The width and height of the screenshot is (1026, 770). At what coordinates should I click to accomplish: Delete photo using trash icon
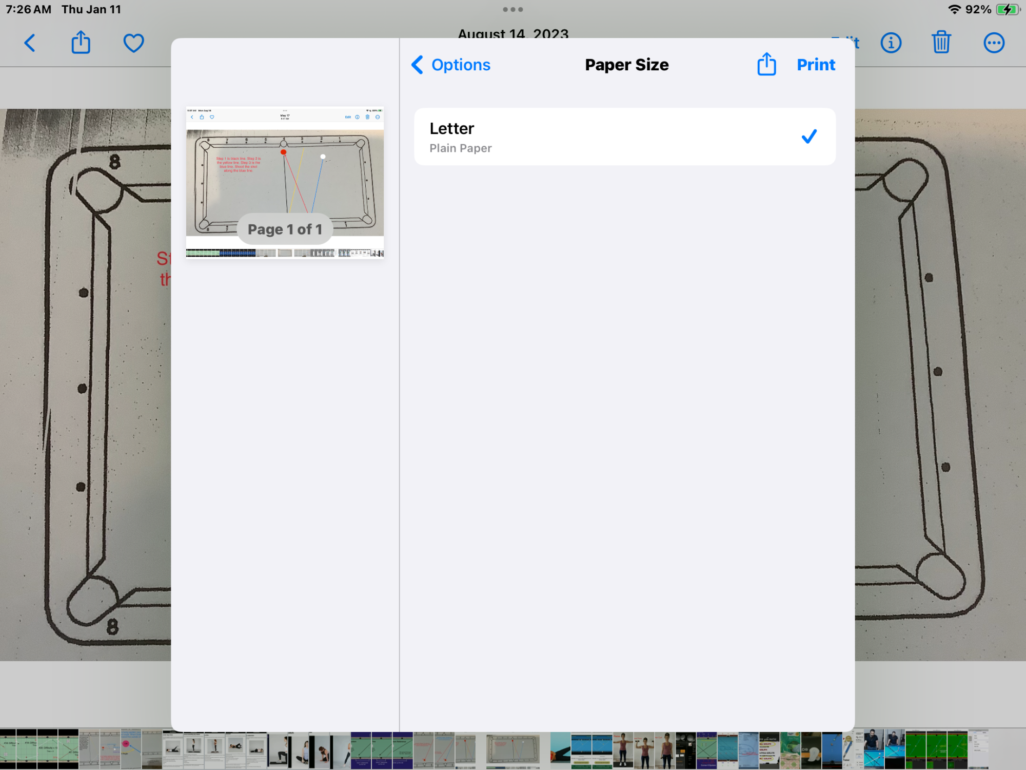(941, 43)
